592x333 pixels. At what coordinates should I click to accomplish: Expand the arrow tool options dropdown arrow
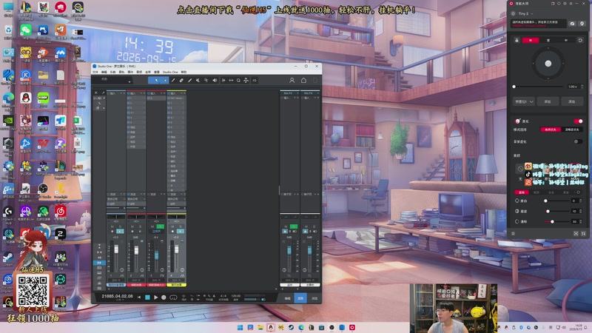click(165, 81)
